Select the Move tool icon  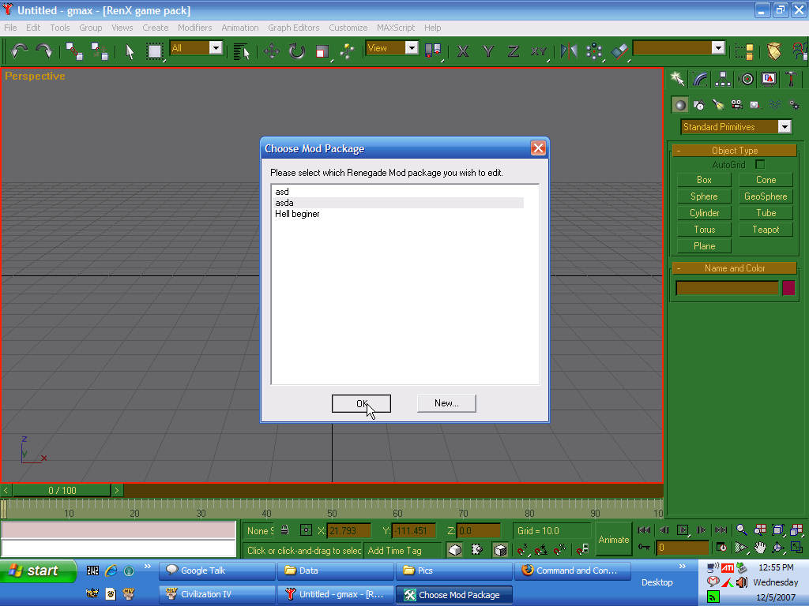[x=271, y=51]
